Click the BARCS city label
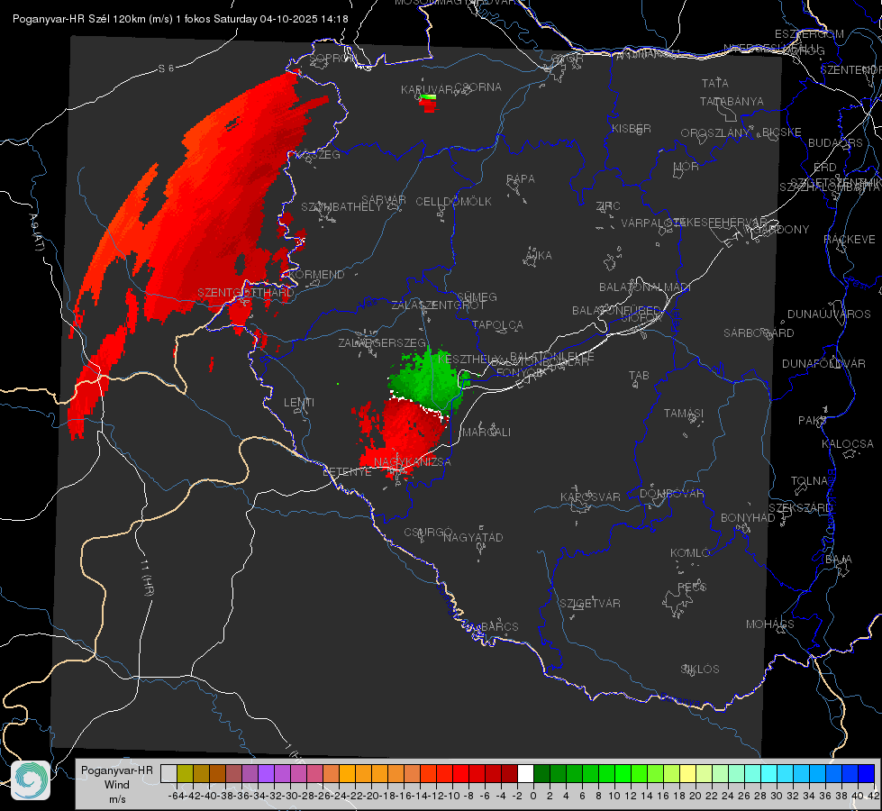Image resolution: width=882 pixels, height=811 pixels. tap(500, 626)
